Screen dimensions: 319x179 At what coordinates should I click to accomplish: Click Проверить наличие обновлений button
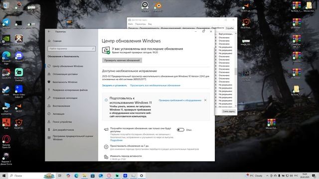click(122, 60)
